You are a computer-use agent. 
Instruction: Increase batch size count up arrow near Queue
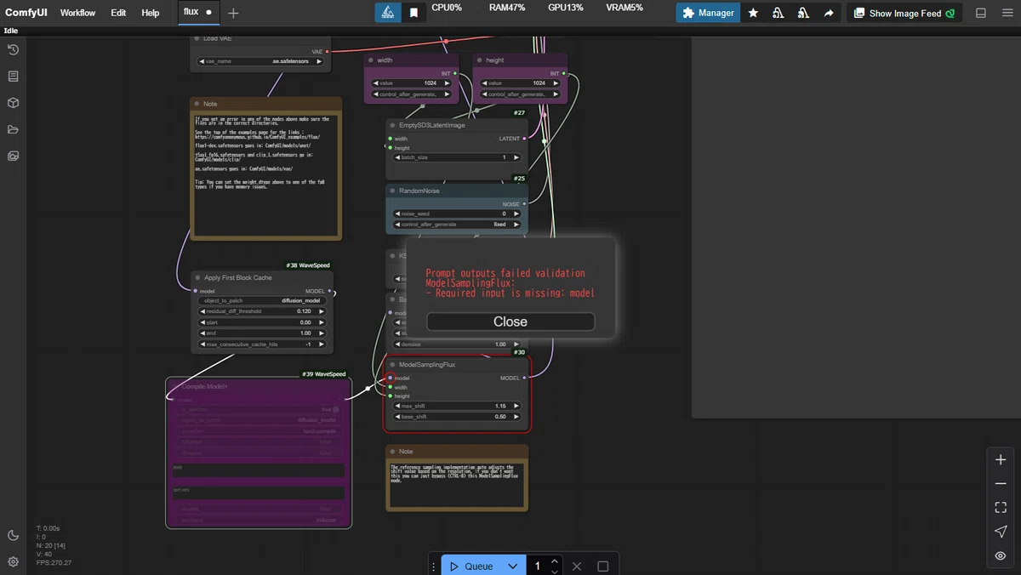(555, 561)
